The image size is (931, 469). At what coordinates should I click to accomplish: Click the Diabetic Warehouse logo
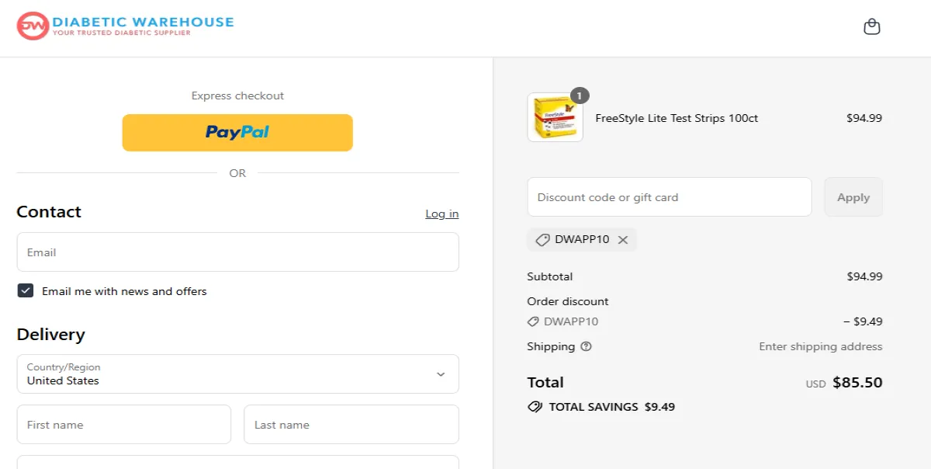click(124, 24)
